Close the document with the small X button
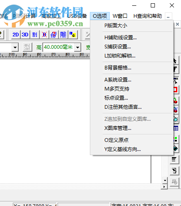 pyautogui.click(x=178, y=24)
